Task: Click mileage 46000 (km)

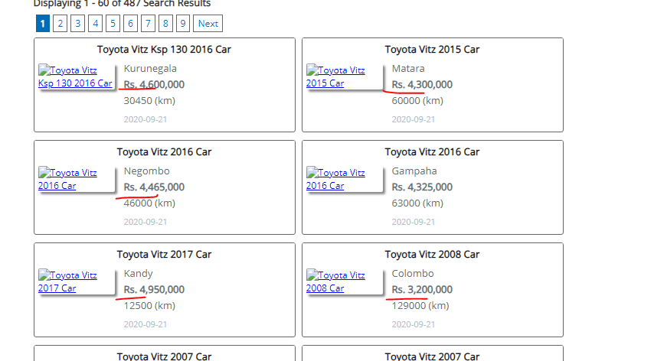Action: tap(149, 203)
